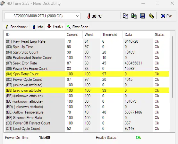Open the options tools icon
Screen dimensions: 178x144
[151, 16]
